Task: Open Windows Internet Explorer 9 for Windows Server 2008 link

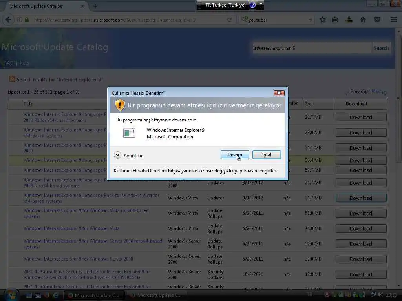Action: [x=78, y=259]
